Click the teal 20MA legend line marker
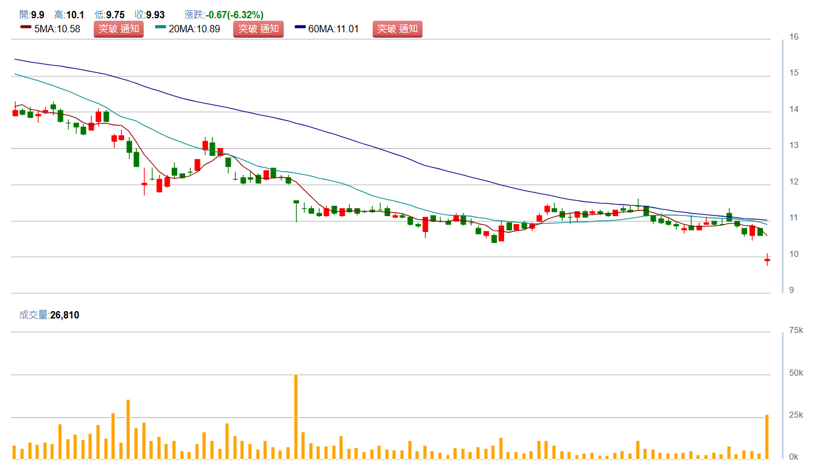The height and width of the screenshot is (467, 822). pos(161,28)
